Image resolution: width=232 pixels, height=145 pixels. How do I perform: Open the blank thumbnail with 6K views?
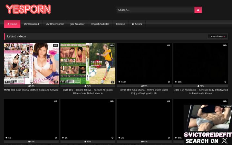31,120
